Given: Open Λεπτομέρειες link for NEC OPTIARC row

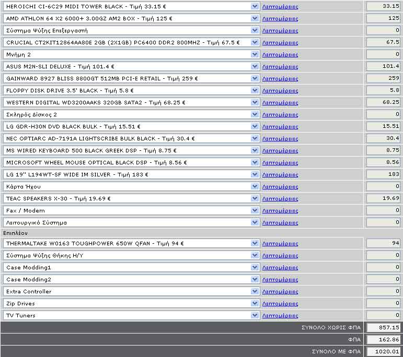Looking at the screenshot, I should (280, 139).
